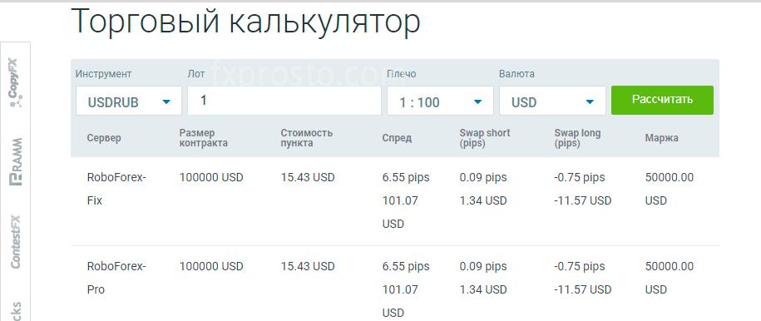Open the RAMM sidebar tab

click(17, 162)
